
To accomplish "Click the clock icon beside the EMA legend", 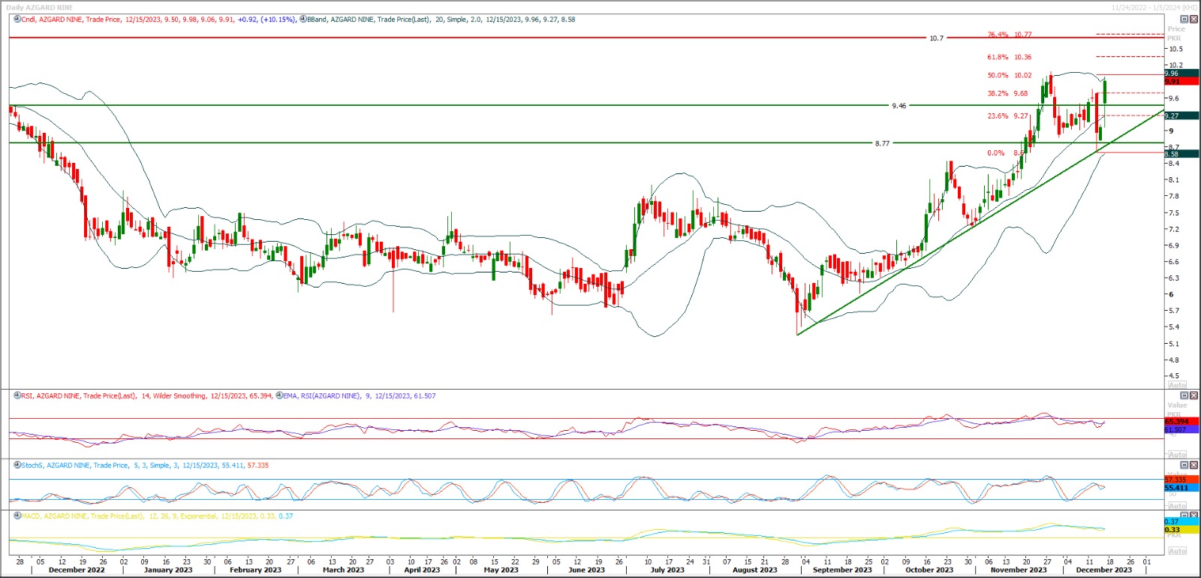I will pyautogui.click(x=279, y=396).
